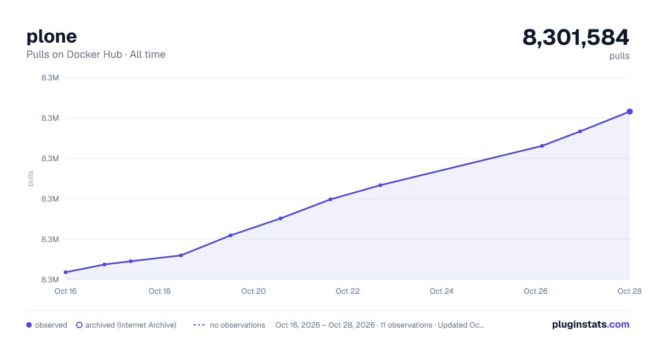Viewport: 656px width, 344px height.
Task: Select the data point just after Oct 26
Action: point(542,146)
